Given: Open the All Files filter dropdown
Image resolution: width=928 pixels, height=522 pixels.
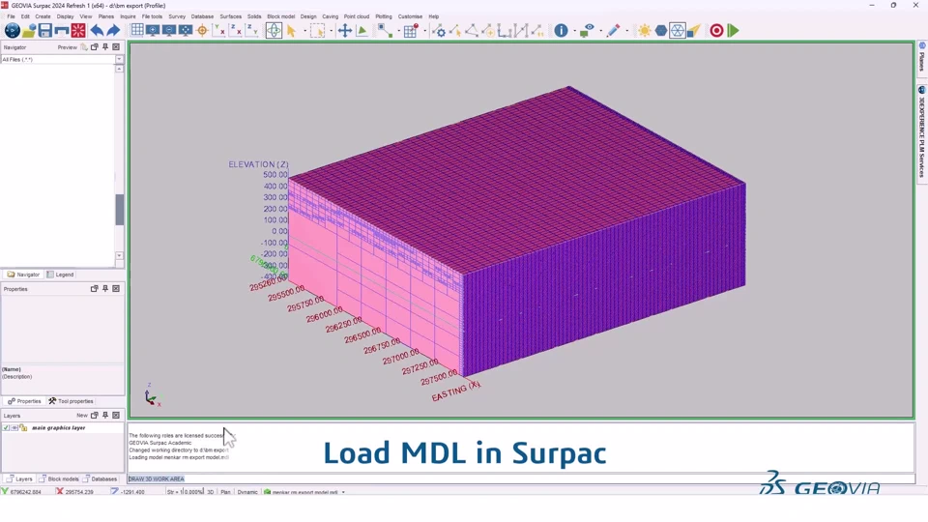Looking at the screenshot, I should coord(120,59).
